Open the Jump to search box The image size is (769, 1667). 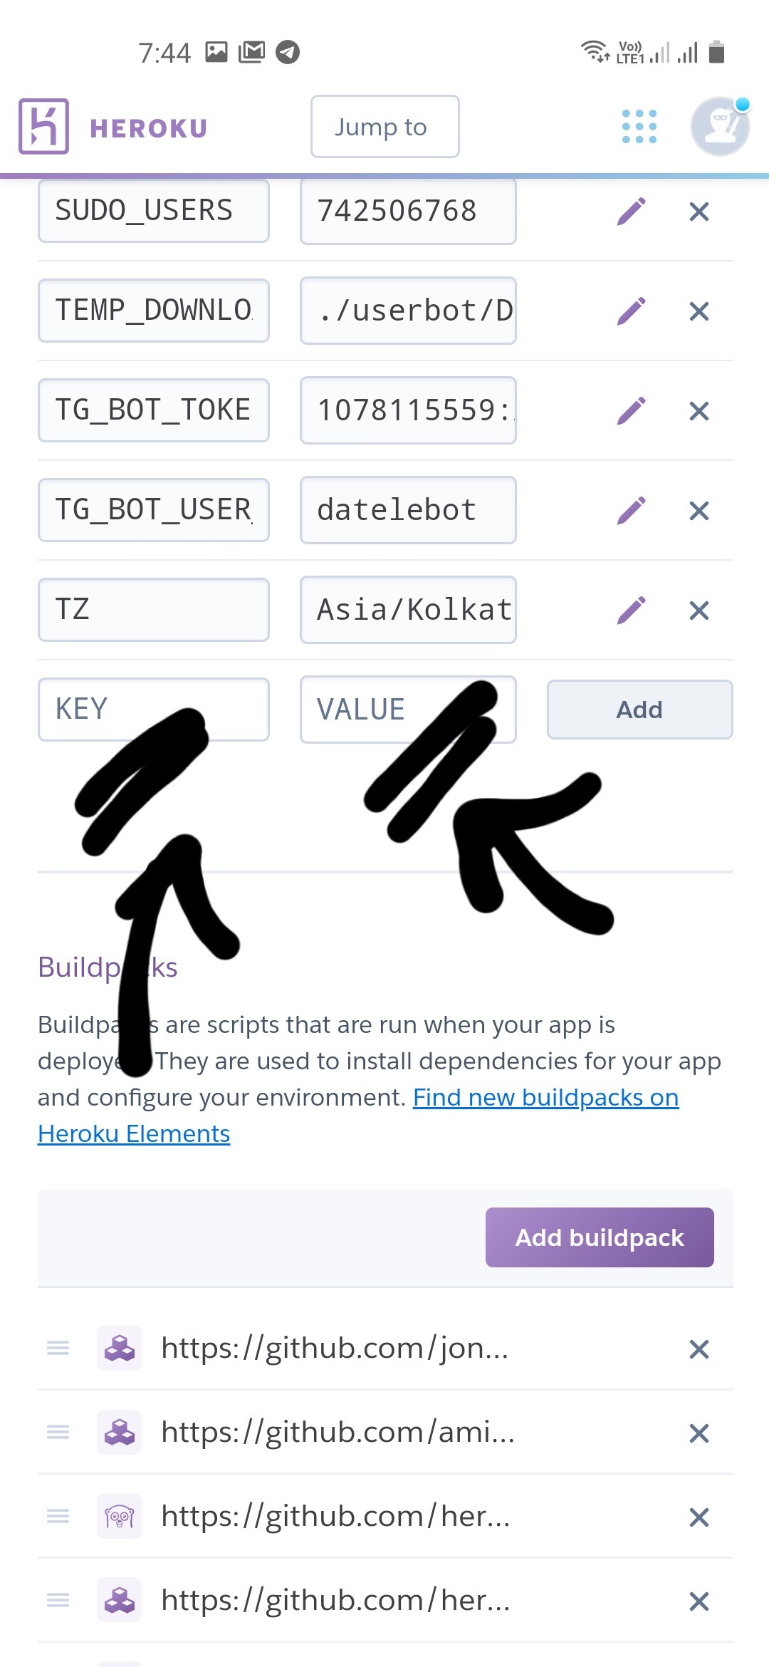click(x=384, y=127)
